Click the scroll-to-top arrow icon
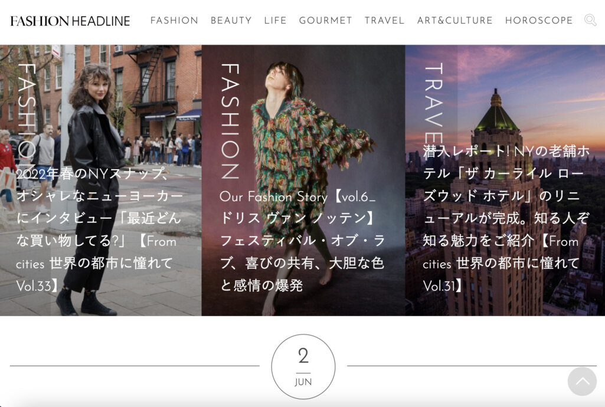 tap(581, 382)
